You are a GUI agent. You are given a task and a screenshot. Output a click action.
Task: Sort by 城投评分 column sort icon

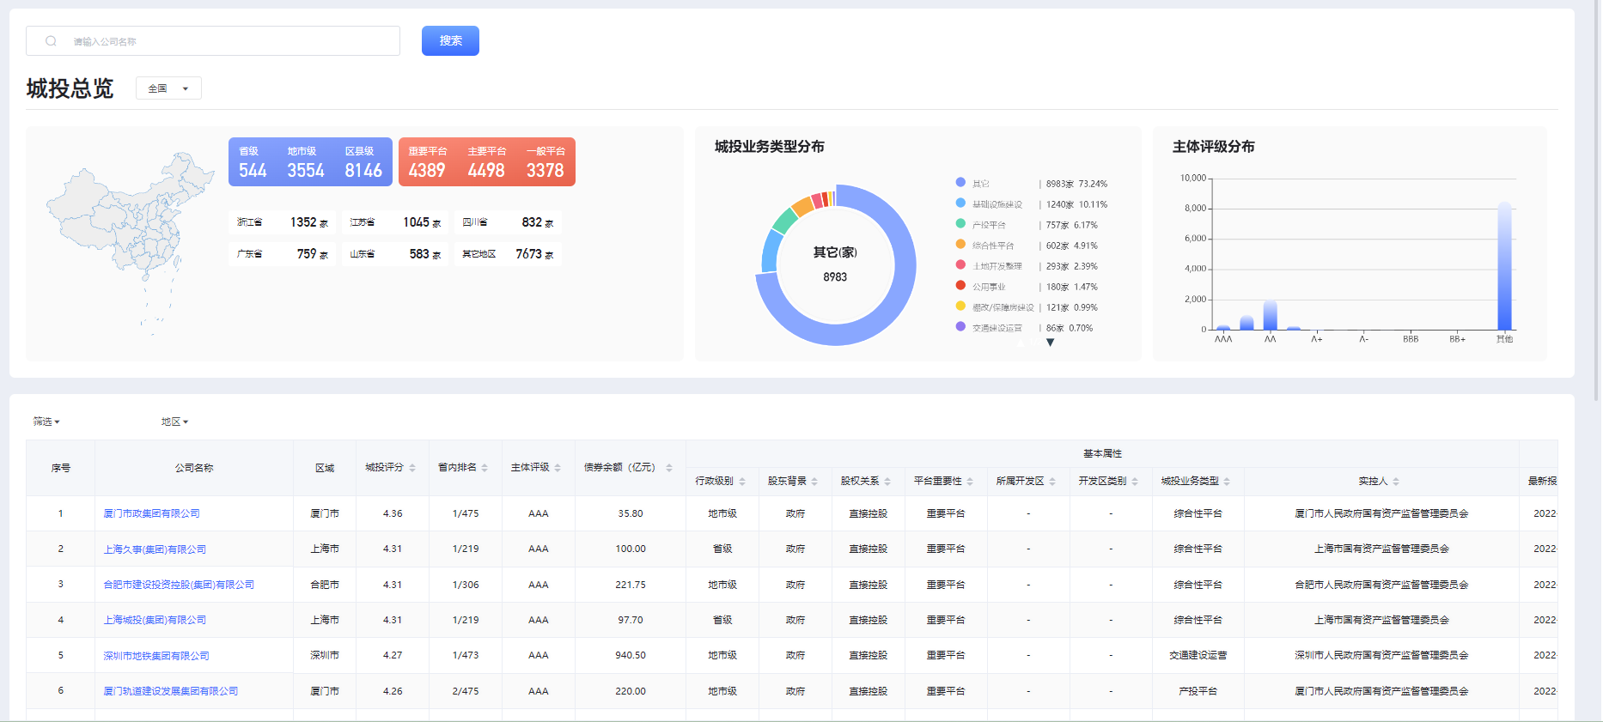412,468
